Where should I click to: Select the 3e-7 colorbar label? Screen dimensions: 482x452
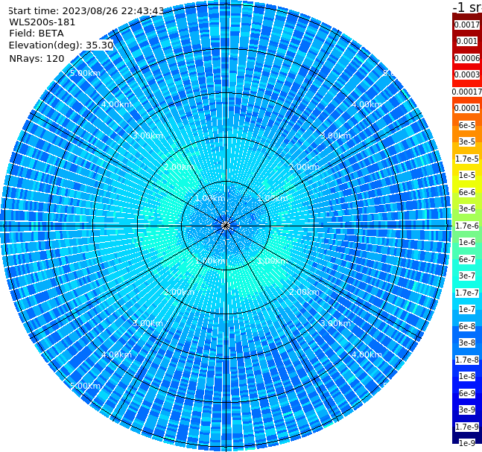[x=467, y=276]
